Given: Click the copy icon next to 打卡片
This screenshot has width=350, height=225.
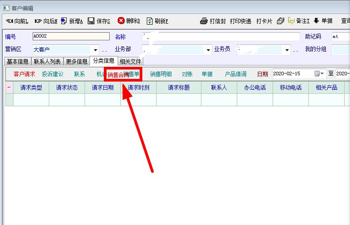Looking at the screenshot, I should pos(281,21).
